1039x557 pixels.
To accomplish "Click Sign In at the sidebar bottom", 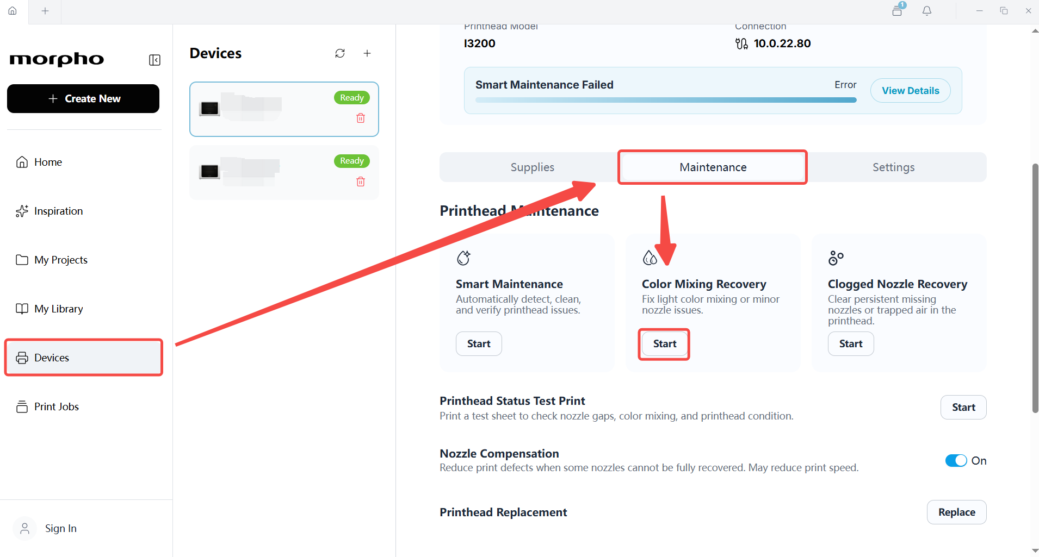I will pos(60,528).
